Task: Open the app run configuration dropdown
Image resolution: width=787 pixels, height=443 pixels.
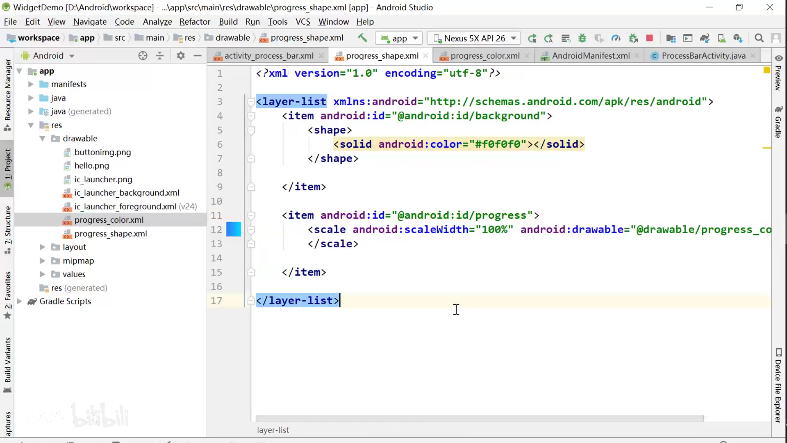Action: 399,38
